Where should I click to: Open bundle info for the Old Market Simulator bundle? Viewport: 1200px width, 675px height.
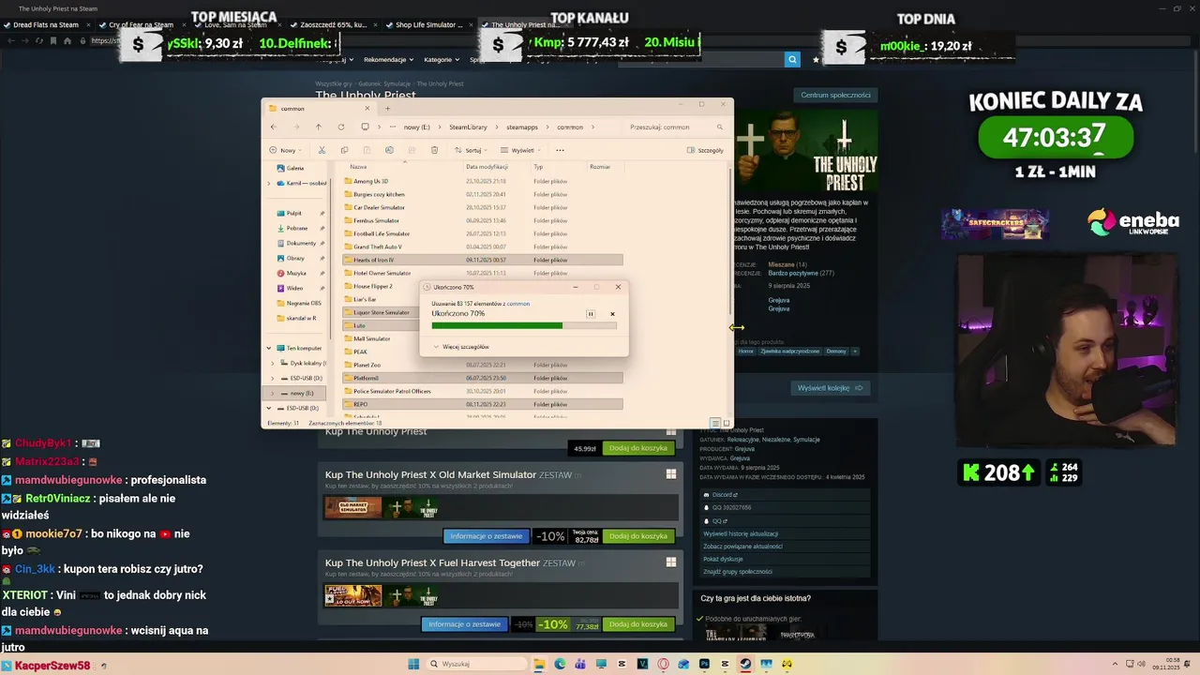point(487,536)
